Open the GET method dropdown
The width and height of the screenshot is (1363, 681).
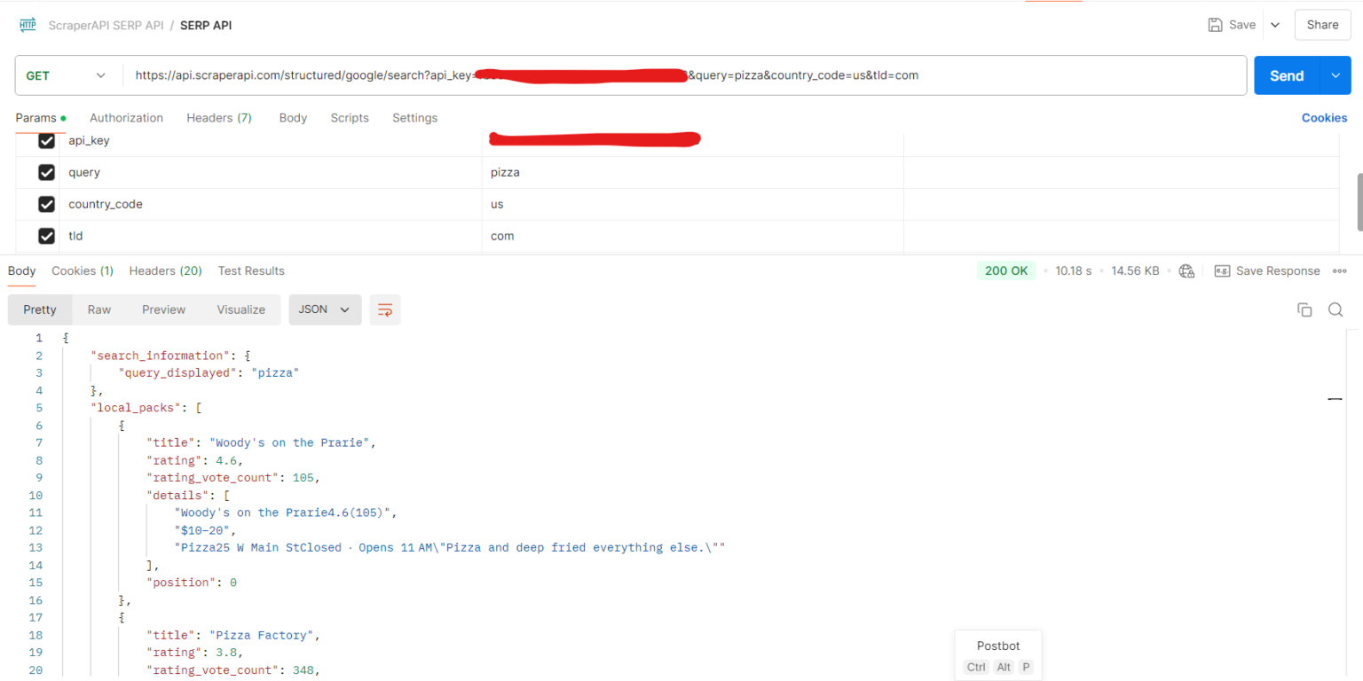(x=100, y=75)
